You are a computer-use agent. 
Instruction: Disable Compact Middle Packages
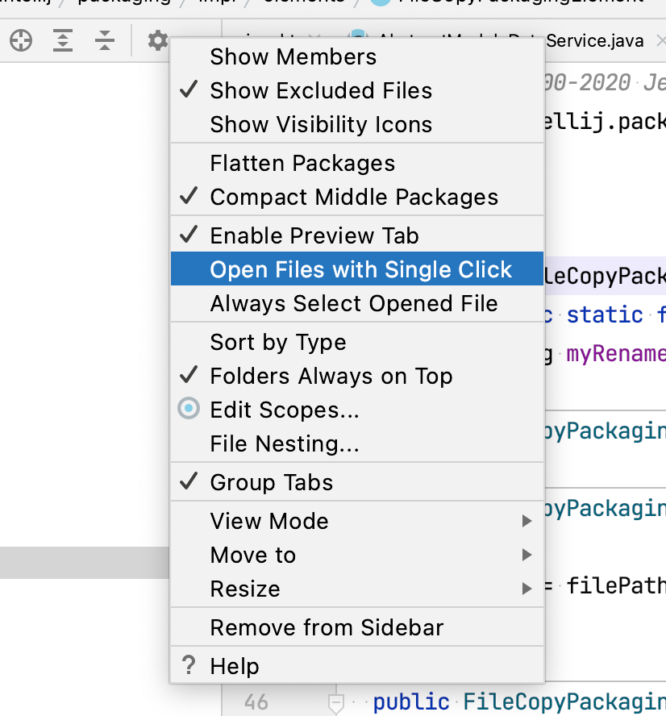click(x=354, y=198)
